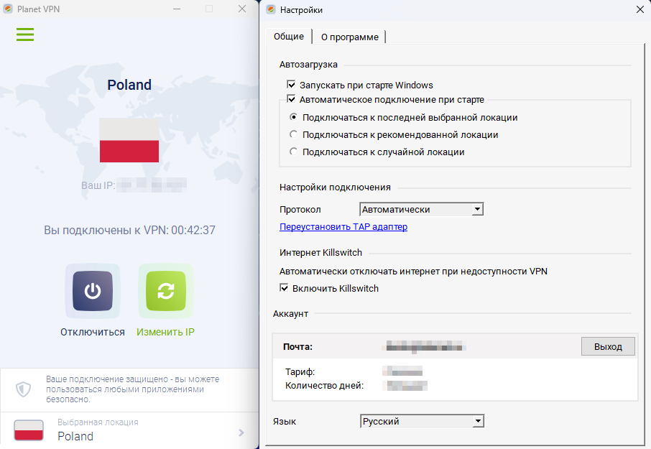Click the small Poland flag in location bar
651x449 pixels.
tap(29, 430)
